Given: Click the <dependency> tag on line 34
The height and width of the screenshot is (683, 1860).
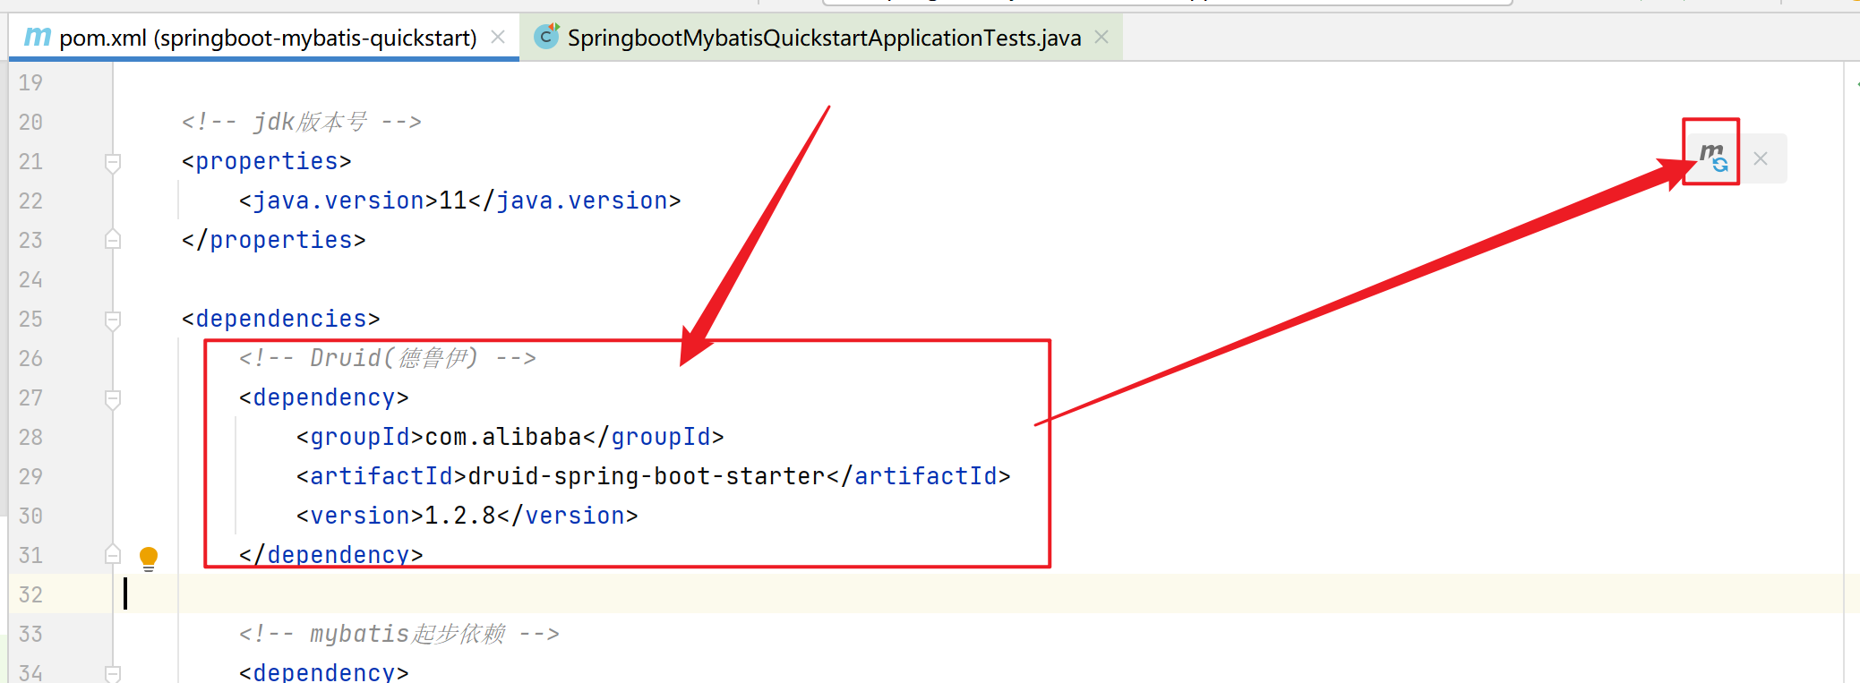Looking at the screenshot, I should tap(323, 671).
